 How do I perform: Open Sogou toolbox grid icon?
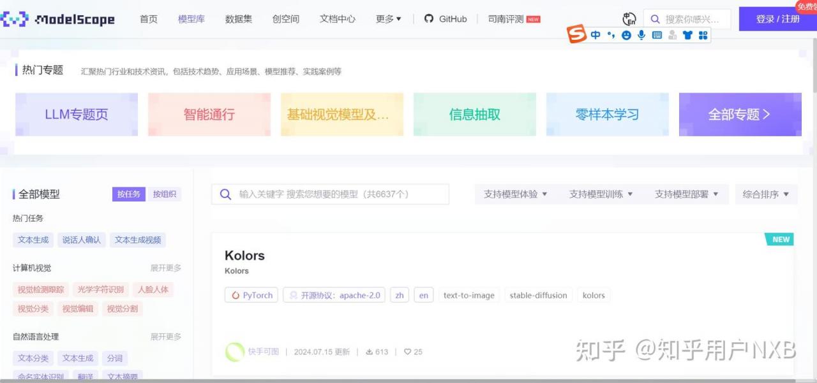point(703,35)
